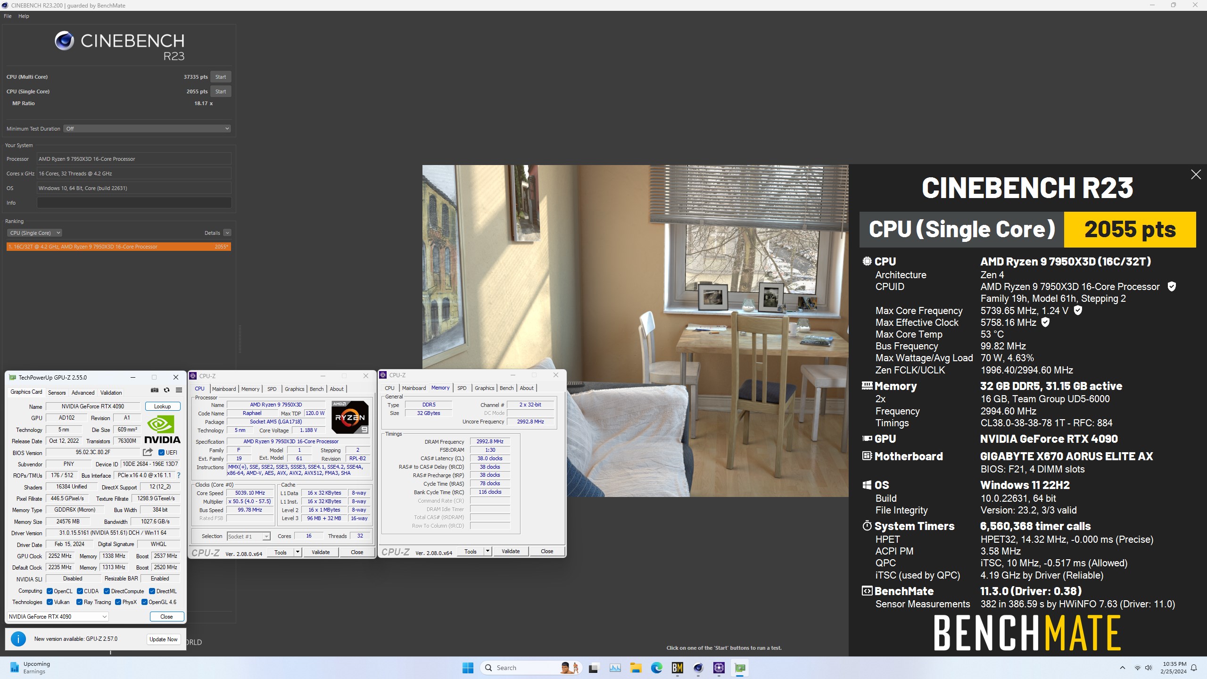Click the Bus Interface question mark icon
Screen dimensions: 1207x679
click(x=179, y=475)
